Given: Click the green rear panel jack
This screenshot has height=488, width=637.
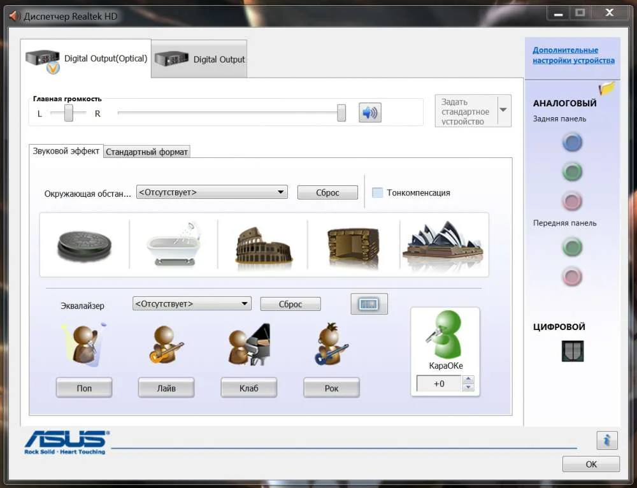Looking at the screenshot, I should pyautogui.click(x=572, y=171).
